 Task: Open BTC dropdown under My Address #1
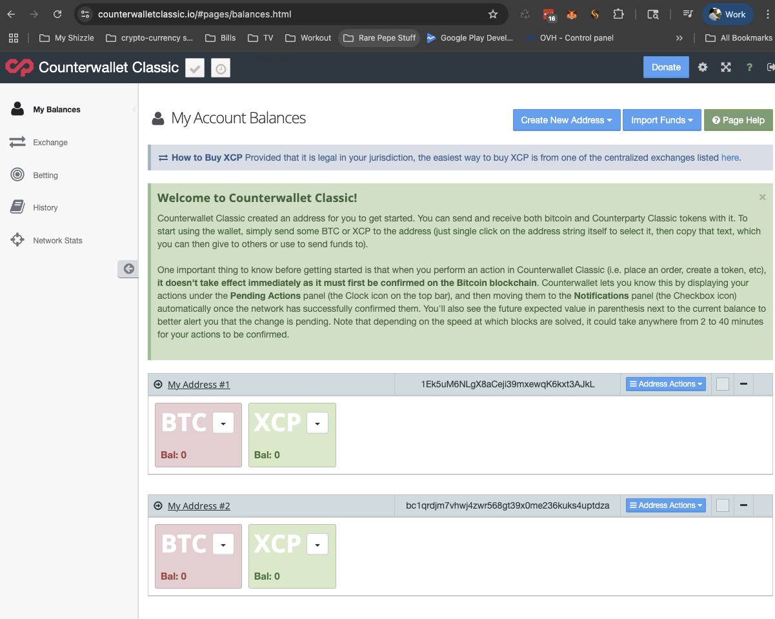coord(223,423)
